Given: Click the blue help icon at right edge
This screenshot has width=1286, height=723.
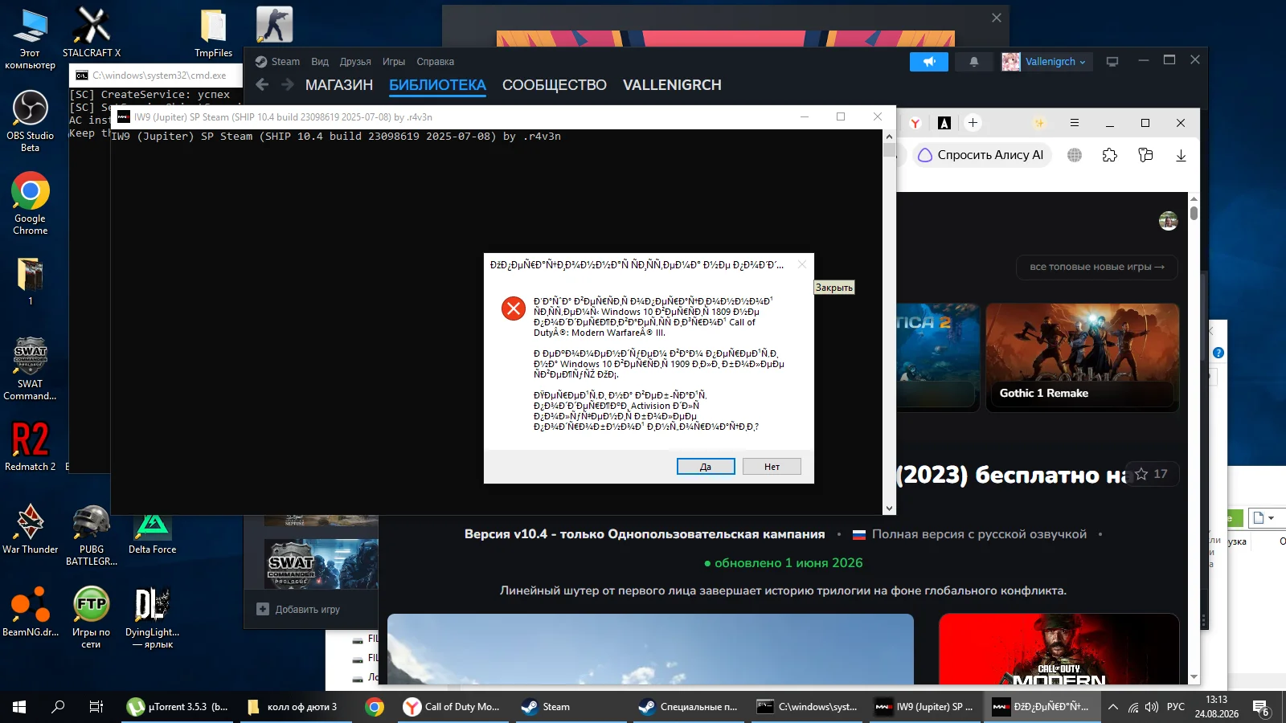Looking at the screenshot, I should (x=1218, y=353).
